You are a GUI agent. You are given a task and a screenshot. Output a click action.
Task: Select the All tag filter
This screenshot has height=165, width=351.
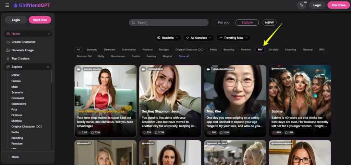pos(78,50)
